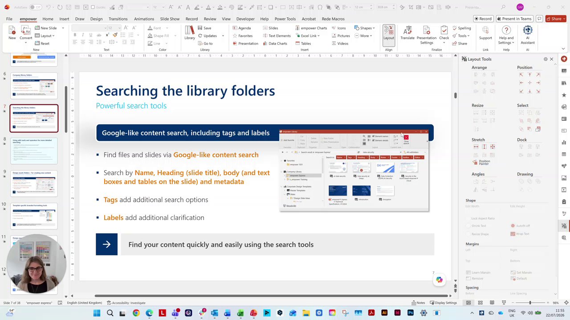Expand the New Slide dropdown arrow
Image resolution: width=570 pixels, height=320 pixels.
click(x=63, y=28)
